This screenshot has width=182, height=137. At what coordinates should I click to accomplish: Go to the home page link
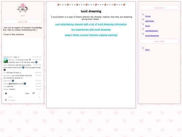point(148,16)
